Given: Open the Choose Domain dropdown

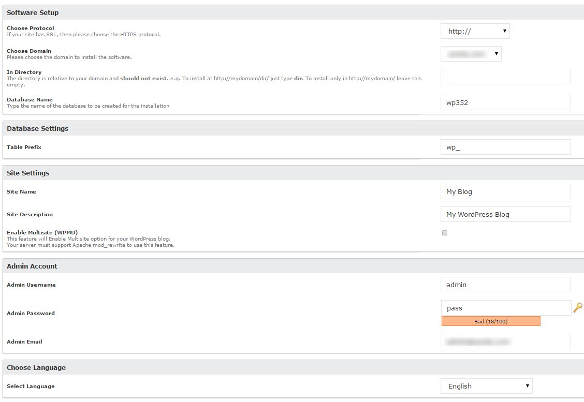Looking at the screenshot, I should click(x=471, y=54).
